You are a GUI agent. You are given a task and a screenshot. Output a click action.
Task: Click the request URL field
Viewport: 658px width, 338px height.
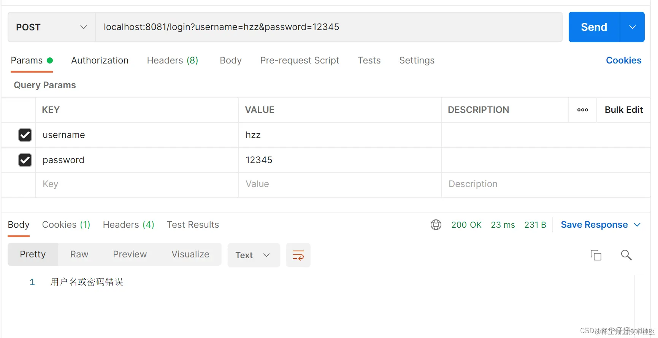tap(329, 27)
